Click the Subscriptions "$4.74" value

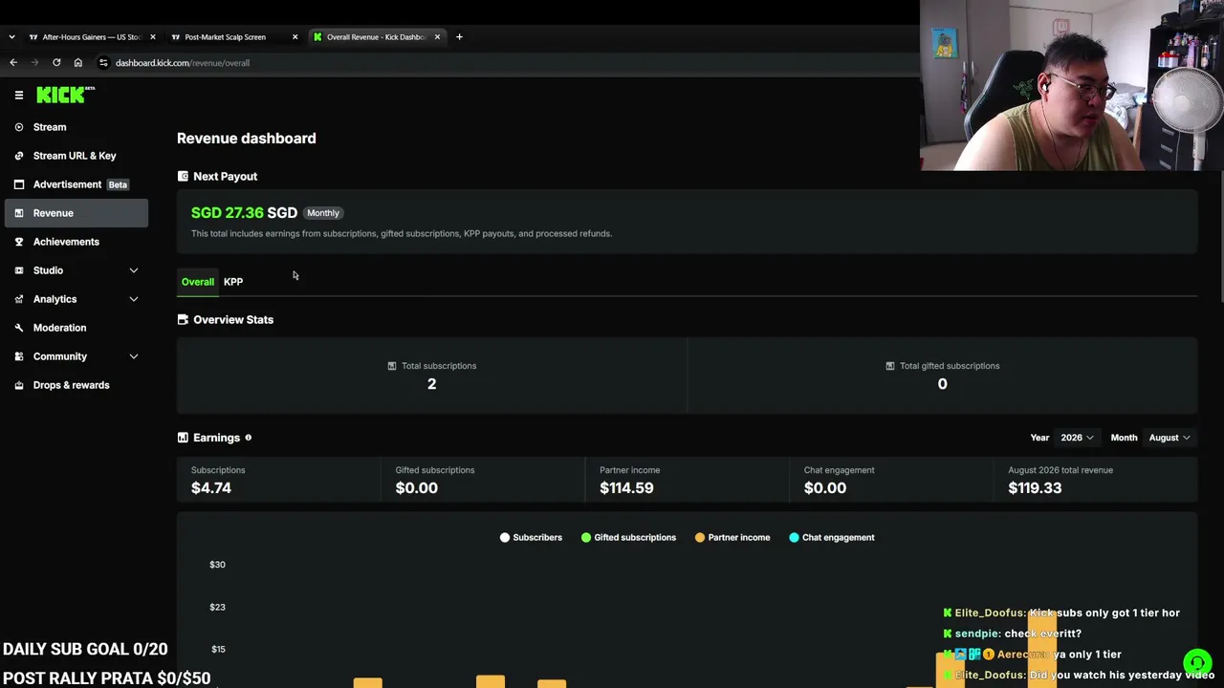coord(211,488)
